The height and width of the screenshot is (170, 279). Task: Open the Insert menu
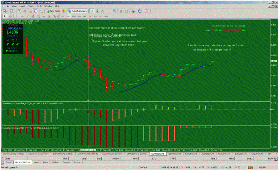(x=22, y=6)
